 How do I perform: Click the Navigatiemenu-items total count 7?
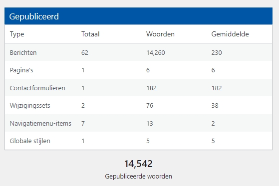coord(83,123)
